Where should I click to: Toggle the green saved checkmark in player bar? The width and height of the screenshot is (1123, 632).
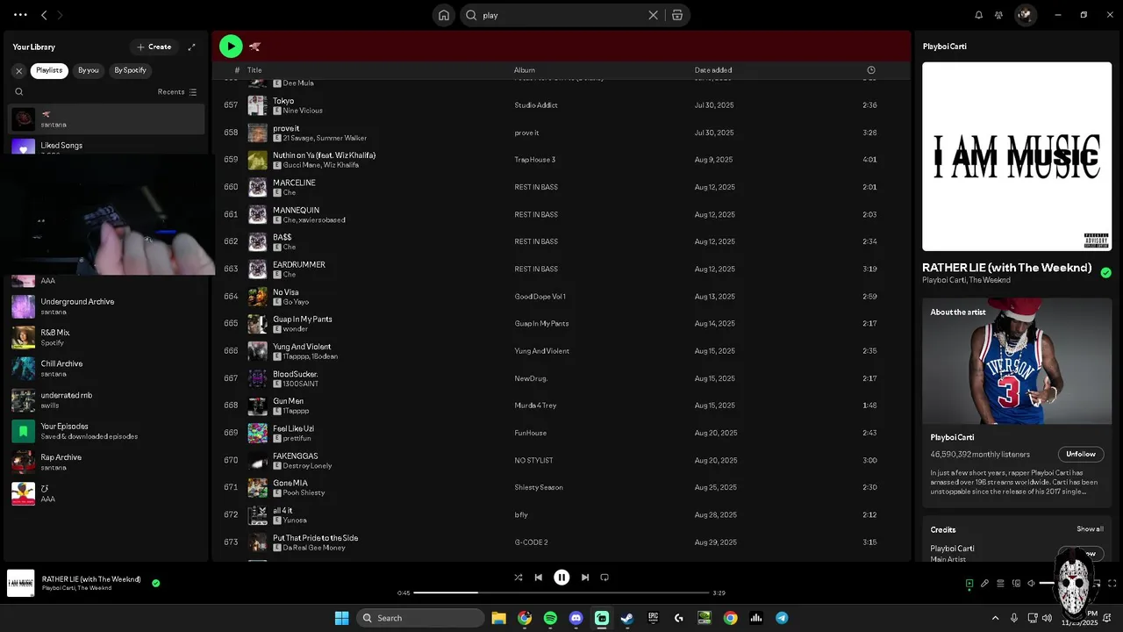pos(156,583)
